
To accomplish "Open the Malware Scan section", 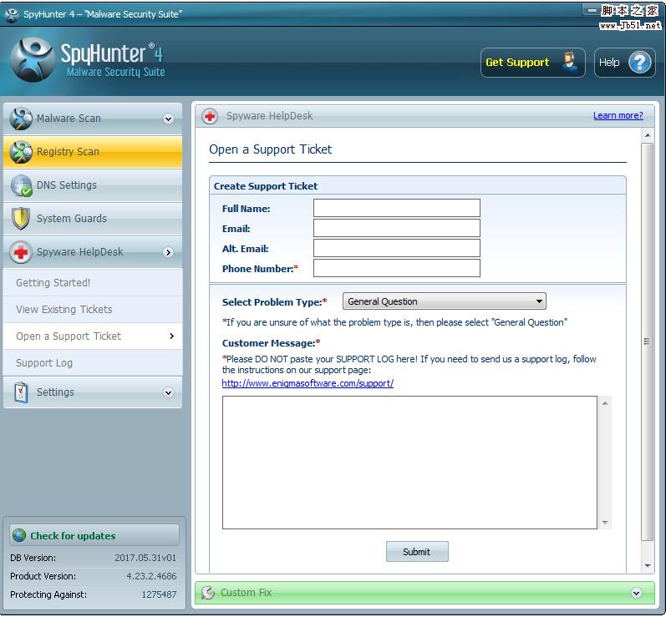I will coord(93,119).
